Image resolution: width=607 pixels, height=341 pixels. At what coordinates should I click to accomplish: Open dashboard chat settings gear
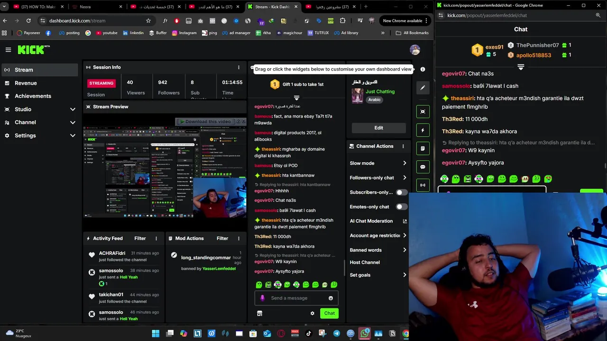coord(312,313)
